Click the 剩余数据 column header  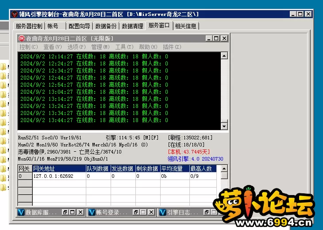click(x=148, y=169)
